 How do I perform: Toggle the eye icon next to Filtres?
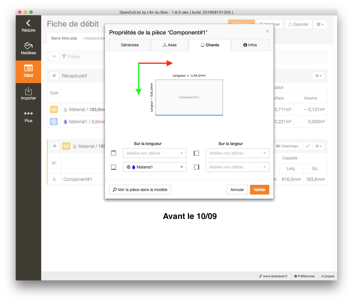[x=54, y=57]
